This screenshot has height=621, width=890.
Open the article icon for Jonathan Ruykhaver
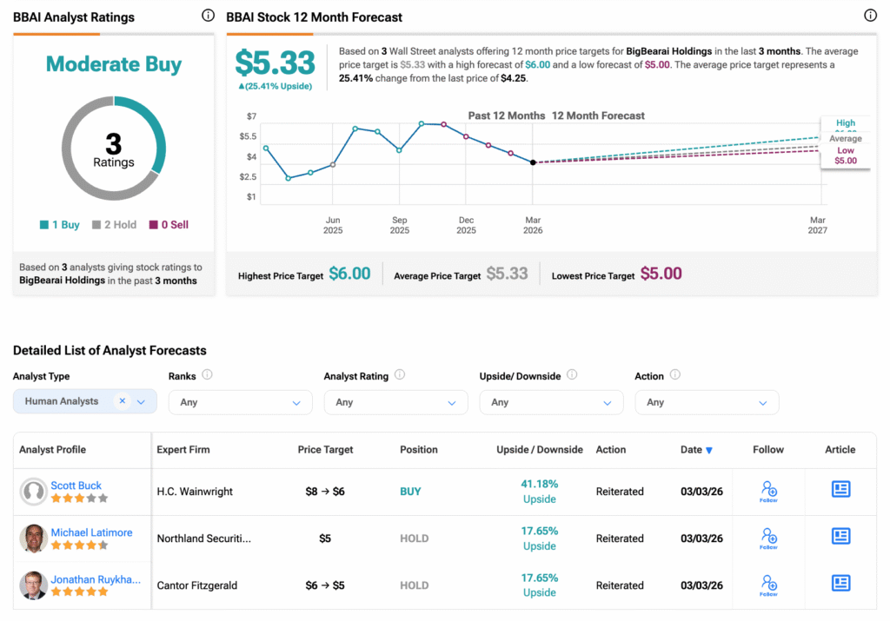click(x=840, y=584)
